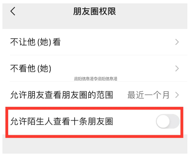Click the 朋友圈权限 page title
This screenshot has height=157, width=191.
point(95,12)
